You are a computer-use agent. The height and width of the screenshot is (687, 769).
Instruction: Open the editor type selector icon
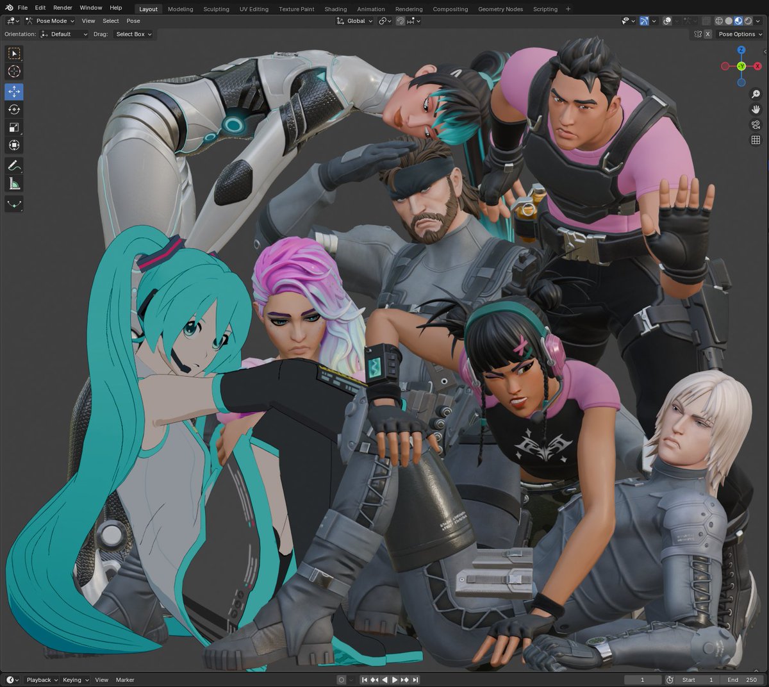[x=12, y=21]
